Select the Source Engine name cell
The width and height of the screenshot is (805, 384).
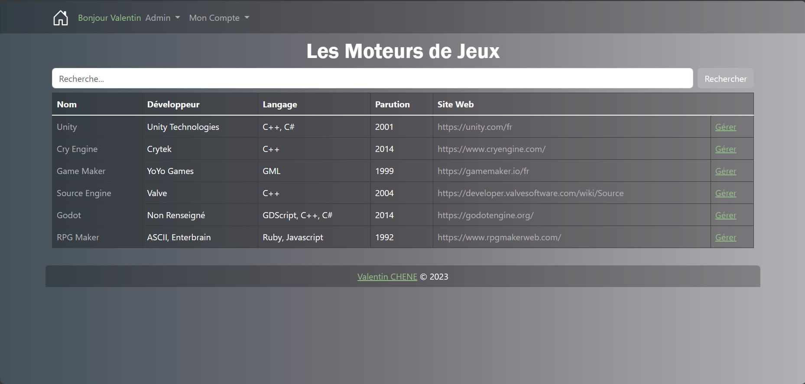click(x=97, y=193)
